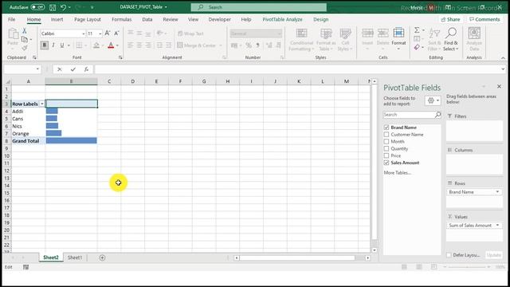
Task: Click the Analyze Data icon
Action: [474, 33]
